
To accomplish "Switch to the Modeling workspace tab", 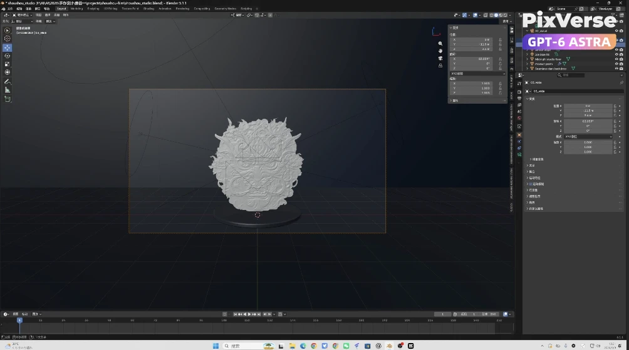I will point(76,9).
